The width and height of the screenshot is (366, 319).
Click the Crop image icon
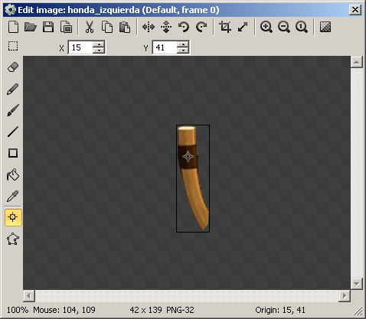(225, 27)
